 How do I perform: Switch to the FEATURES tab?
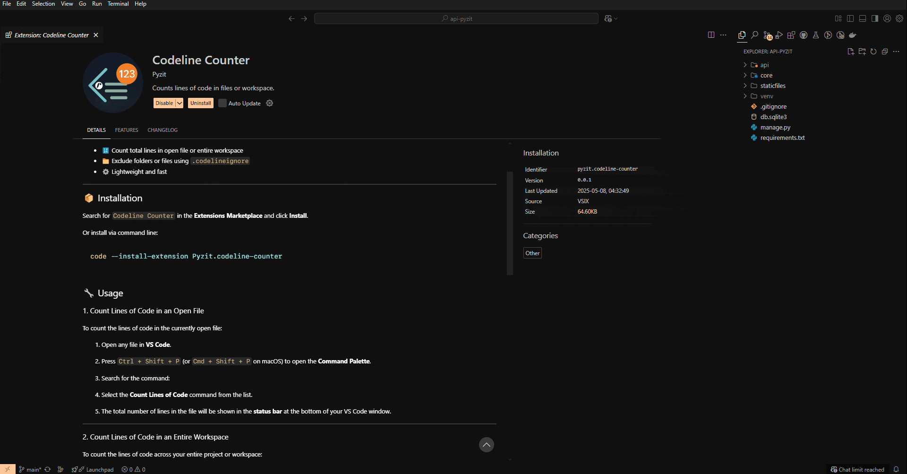point(127,130)
